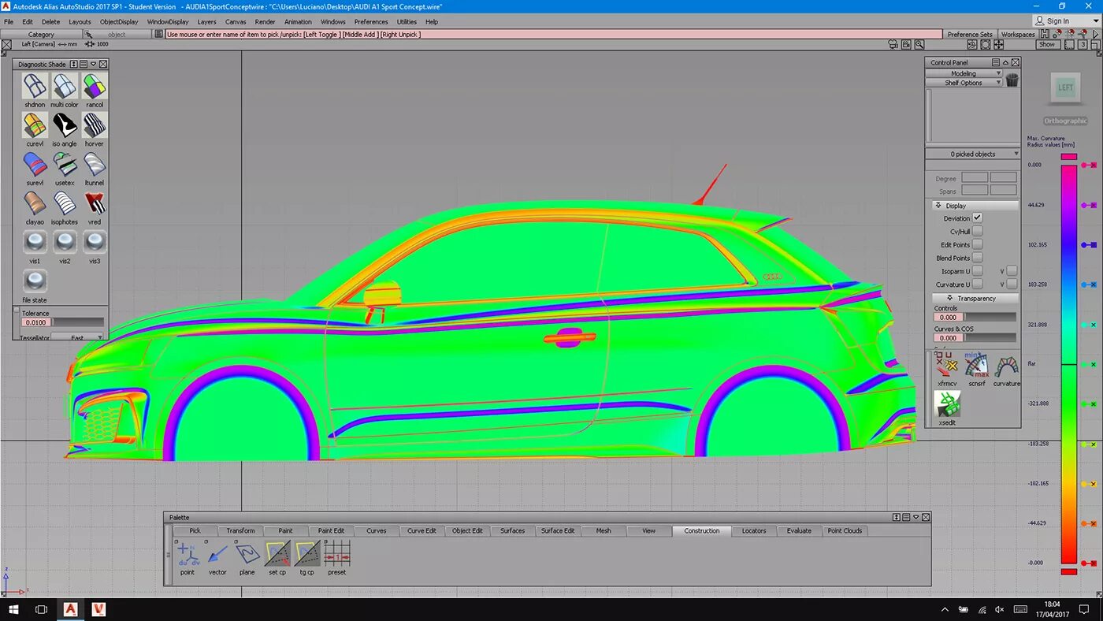Screen dimensions: 1103x621
Task: Click the file state sphere icon
Action: coord(35,281)
